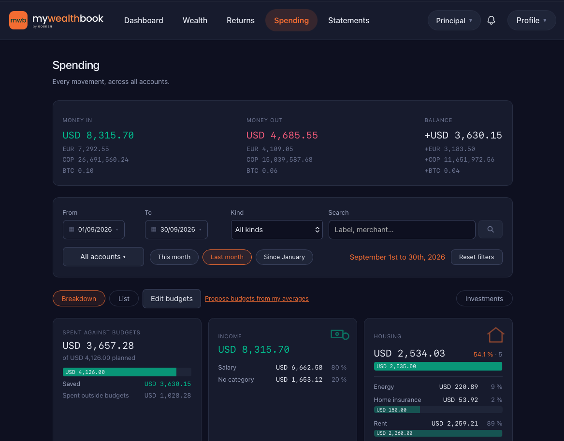564x441 pixels.
Task: Navigate to the Returns tab
Action: 241,20
